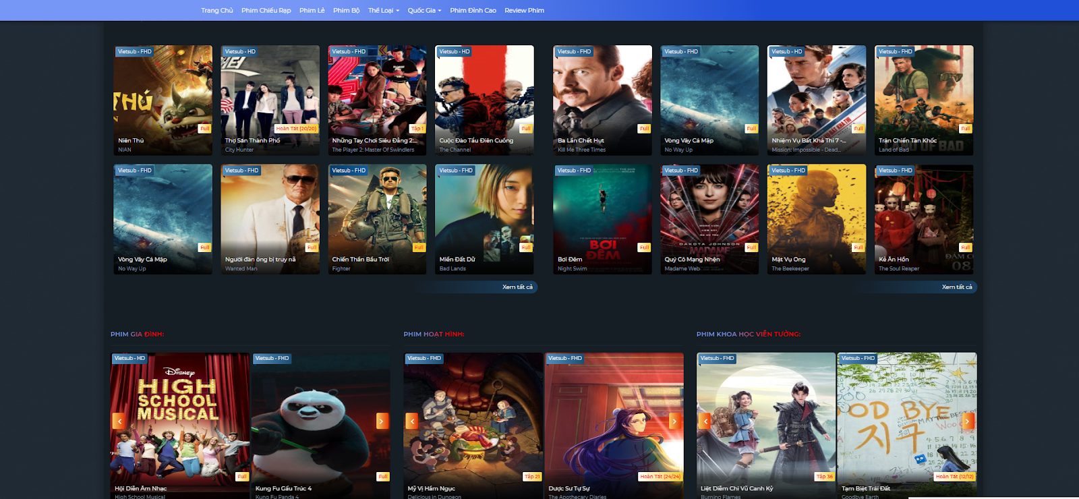Select Phim Bộ in the navbar
The width and height of the screenshot is (1079, 499).
[x=346, y=10]
